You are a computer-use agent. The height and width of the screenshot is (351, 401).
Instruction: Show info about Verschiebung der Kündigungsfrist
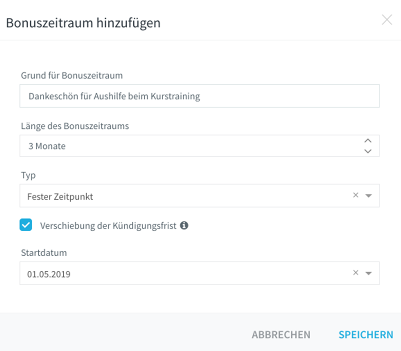184,225
